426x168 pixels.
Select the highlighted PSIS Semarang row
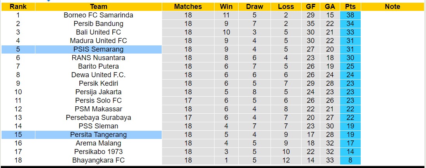click(x=98, y=49)
